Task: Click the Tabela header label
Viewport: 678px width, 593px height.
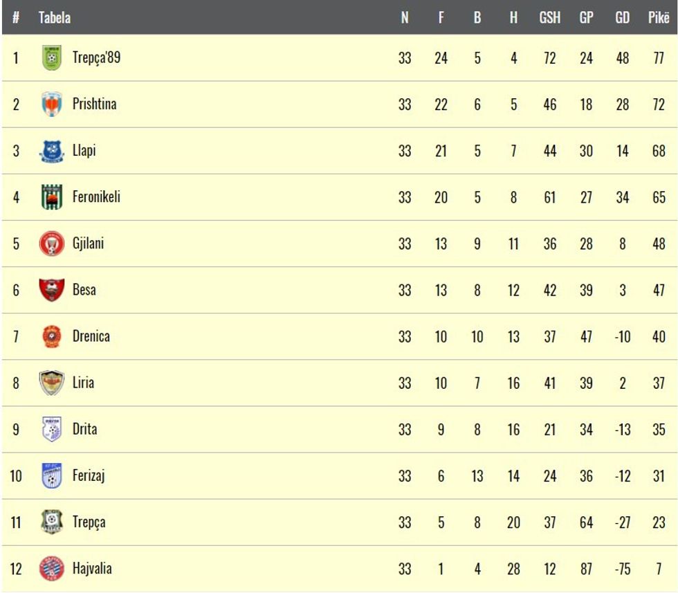Action: pos(55,18)
